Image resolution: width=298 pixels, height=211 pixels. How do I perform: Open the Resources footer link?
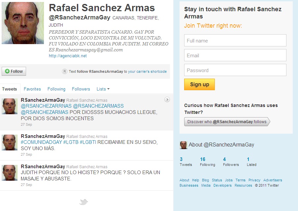coord(243,185)
